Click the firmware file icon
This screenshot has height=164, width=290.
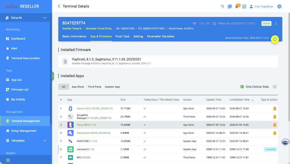pyautogui.click(x=65, y=61)
